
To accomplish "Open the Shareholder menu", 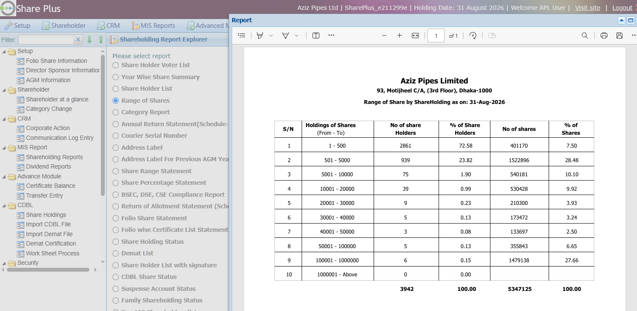I will click(64, 26).
